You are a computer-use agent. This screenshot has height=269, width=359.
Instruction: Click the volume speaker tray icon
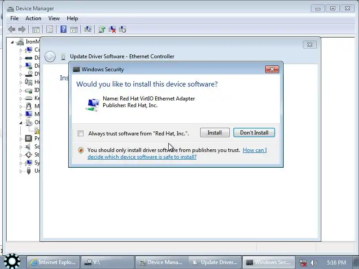click(313, 263)
